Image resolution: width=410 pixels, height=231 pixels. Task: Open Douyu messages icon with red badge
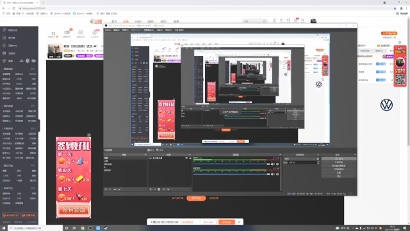click(296, 20)
